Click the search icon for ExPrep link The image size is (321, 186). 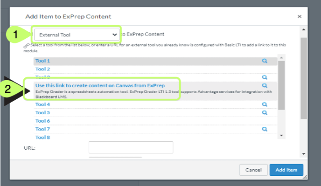(x=265, y=85)
